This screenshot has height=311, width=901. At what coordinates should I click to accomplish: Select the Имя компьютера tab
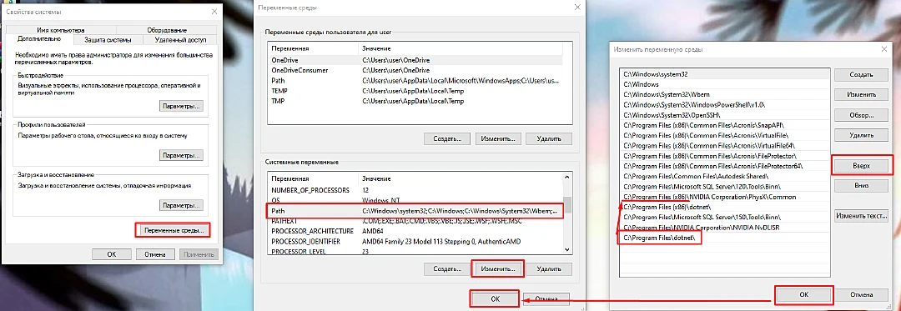61,30
